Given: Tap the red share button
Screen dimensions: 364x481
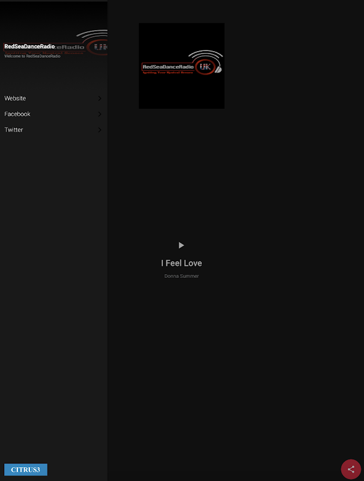Looking at the screenshot, I should pyautogui.click(x=351, y=469).
